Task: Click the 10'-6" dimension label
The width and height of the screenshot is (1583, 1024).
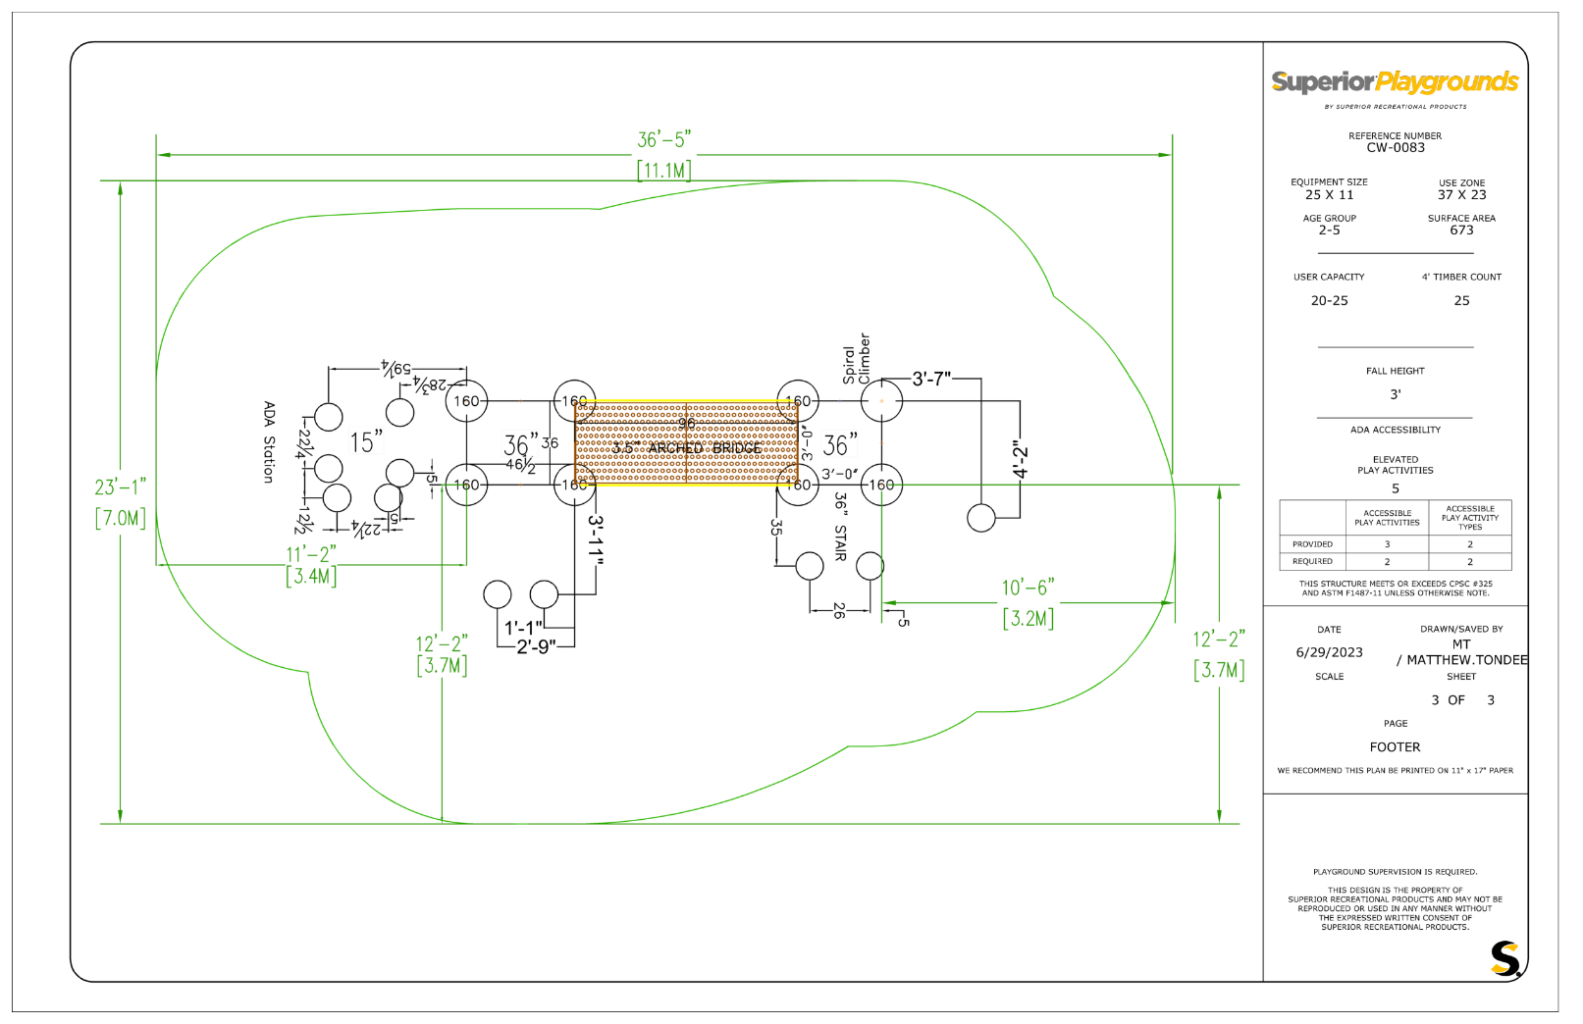Action: coord(1028,588)
